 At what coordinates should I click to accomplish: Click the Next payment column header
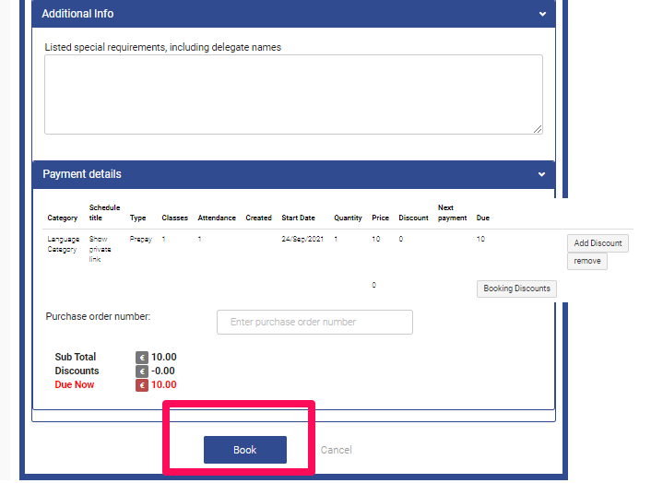(x=452, y=213)
